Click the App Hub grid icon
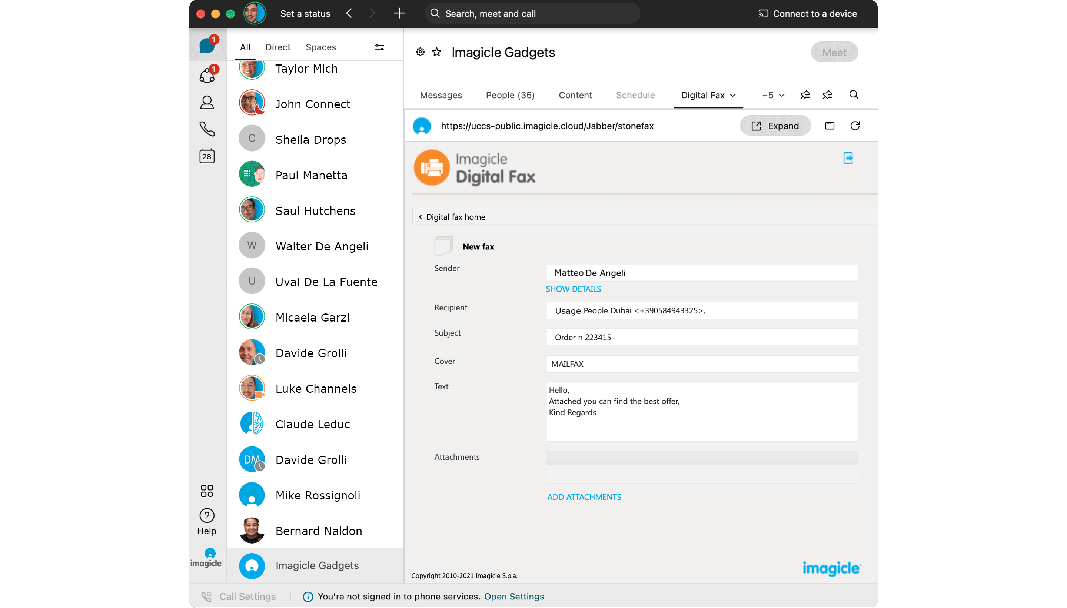The height and width of the screenshot is (608, 1067). (207, 491)
